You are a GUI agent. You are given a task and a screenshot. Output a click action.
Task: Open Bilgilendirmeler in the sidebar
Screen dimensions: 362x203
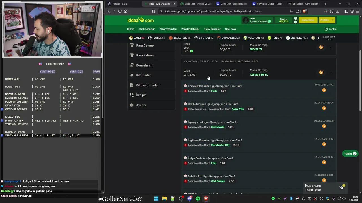point(151,85)
